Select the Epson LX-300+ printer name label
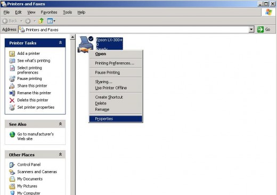Screen dimensions: 277x195 [109, 44]
